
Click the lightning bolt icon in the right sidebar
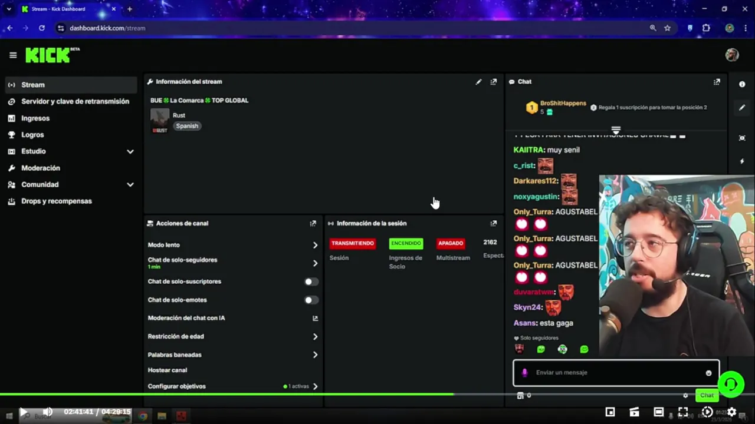(742, 161)
